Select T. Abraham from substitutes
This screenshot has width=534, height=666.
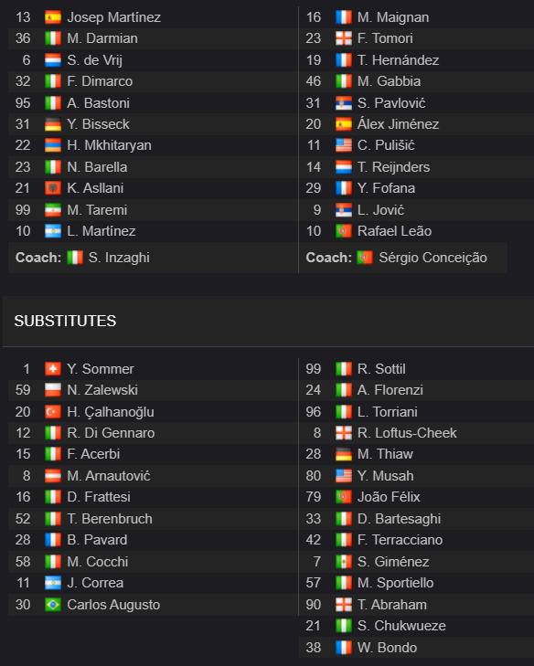click(392, 605)
